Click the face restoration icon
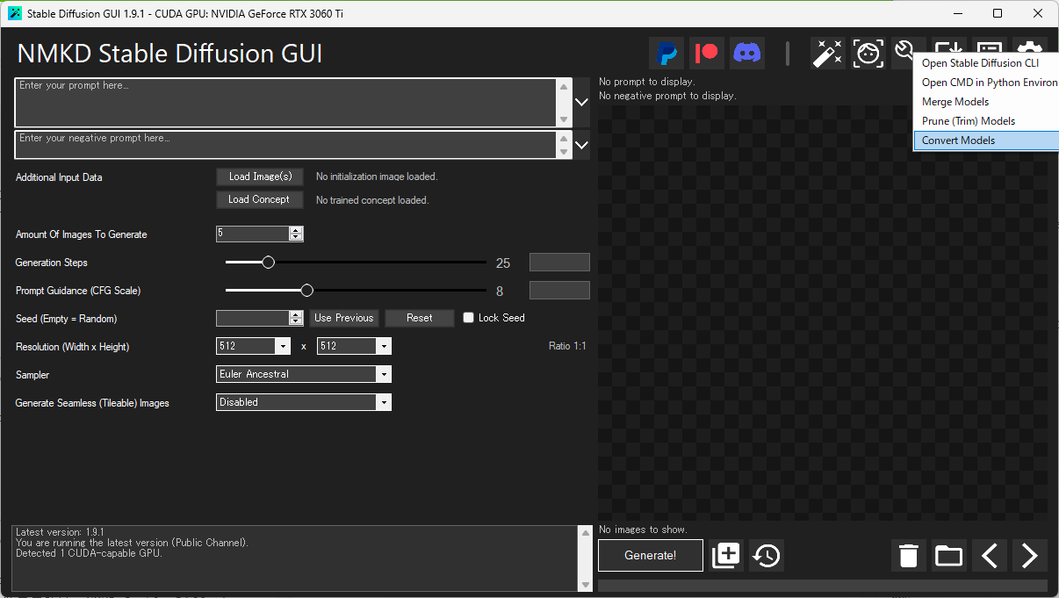 (868, 54)
